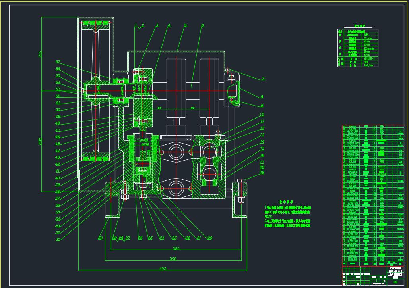Viewport: 409px width, 288px height.
Task: Select the 380 dimension text
Action: [x=176, y=249]
